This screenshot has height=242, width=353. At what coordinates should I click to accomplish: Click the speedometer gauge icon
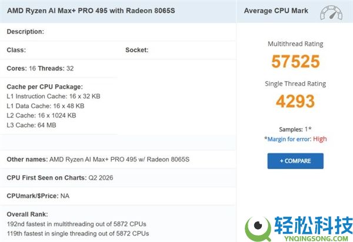(x=331, y=13)
